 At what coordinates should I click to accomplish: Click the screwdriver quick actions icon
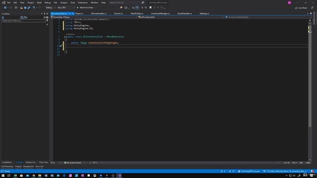tap(61, 46)
